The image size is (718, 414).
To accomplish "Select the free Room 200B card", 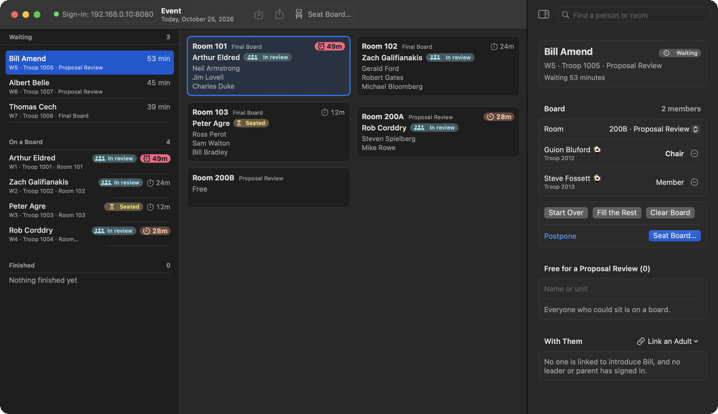I will (x=269, y=187).
